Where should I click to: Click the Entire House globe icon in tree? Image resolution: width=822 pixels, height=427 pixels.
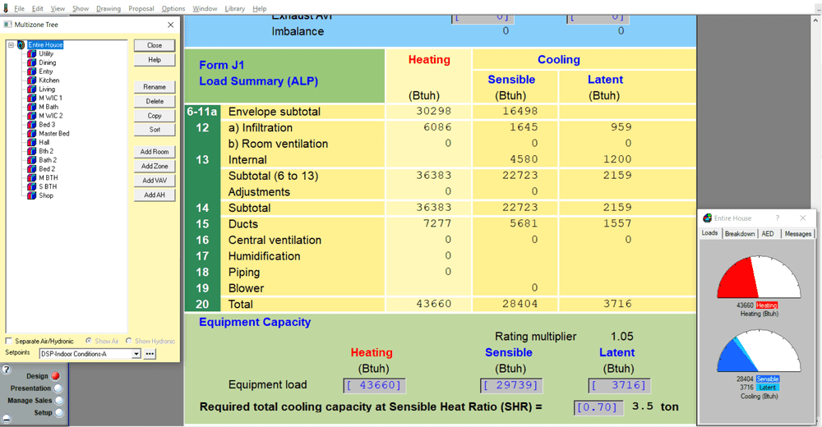[x=21, y=45]
